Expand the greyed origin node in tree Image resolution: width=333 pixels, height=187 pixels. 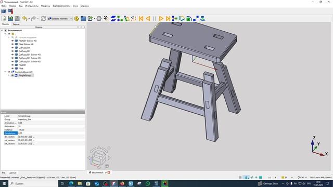[x=9, y=37]
